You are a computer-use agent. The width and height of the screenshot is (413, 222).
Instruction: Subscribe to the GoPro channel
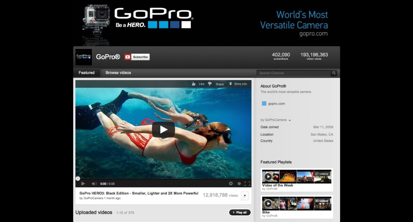[137, 57]
